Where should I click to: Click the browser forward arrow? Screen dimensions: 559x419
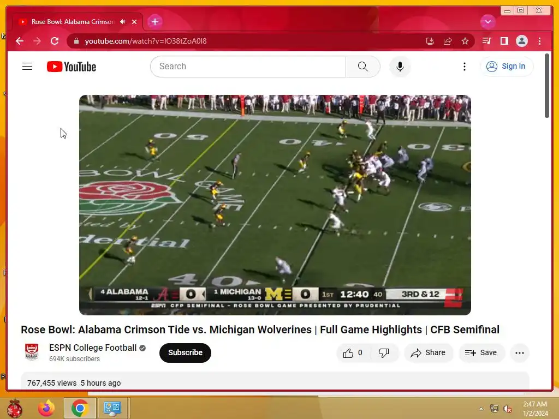tap(37, 41)
